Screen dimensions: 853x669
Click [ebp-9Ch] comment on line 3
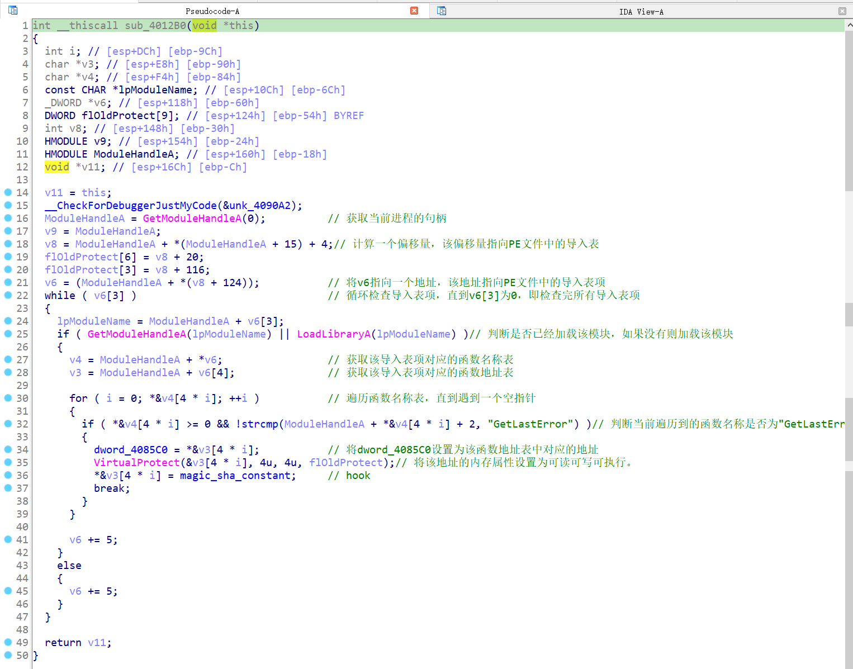[x=195, y=51]
